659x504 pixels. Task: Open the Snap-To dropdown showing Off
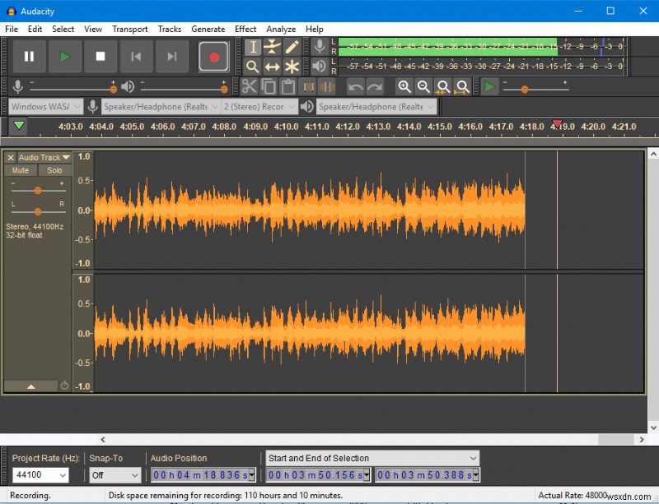[114, 474]
